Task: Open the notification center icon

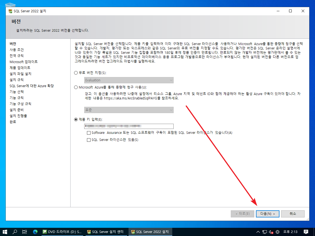Action: pos(306,232)
